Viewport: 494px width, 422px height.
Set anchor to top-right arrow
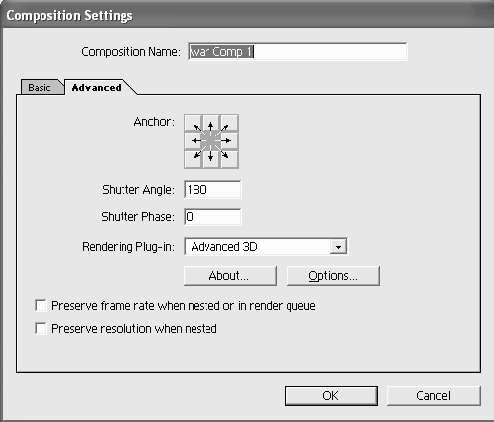229,124
